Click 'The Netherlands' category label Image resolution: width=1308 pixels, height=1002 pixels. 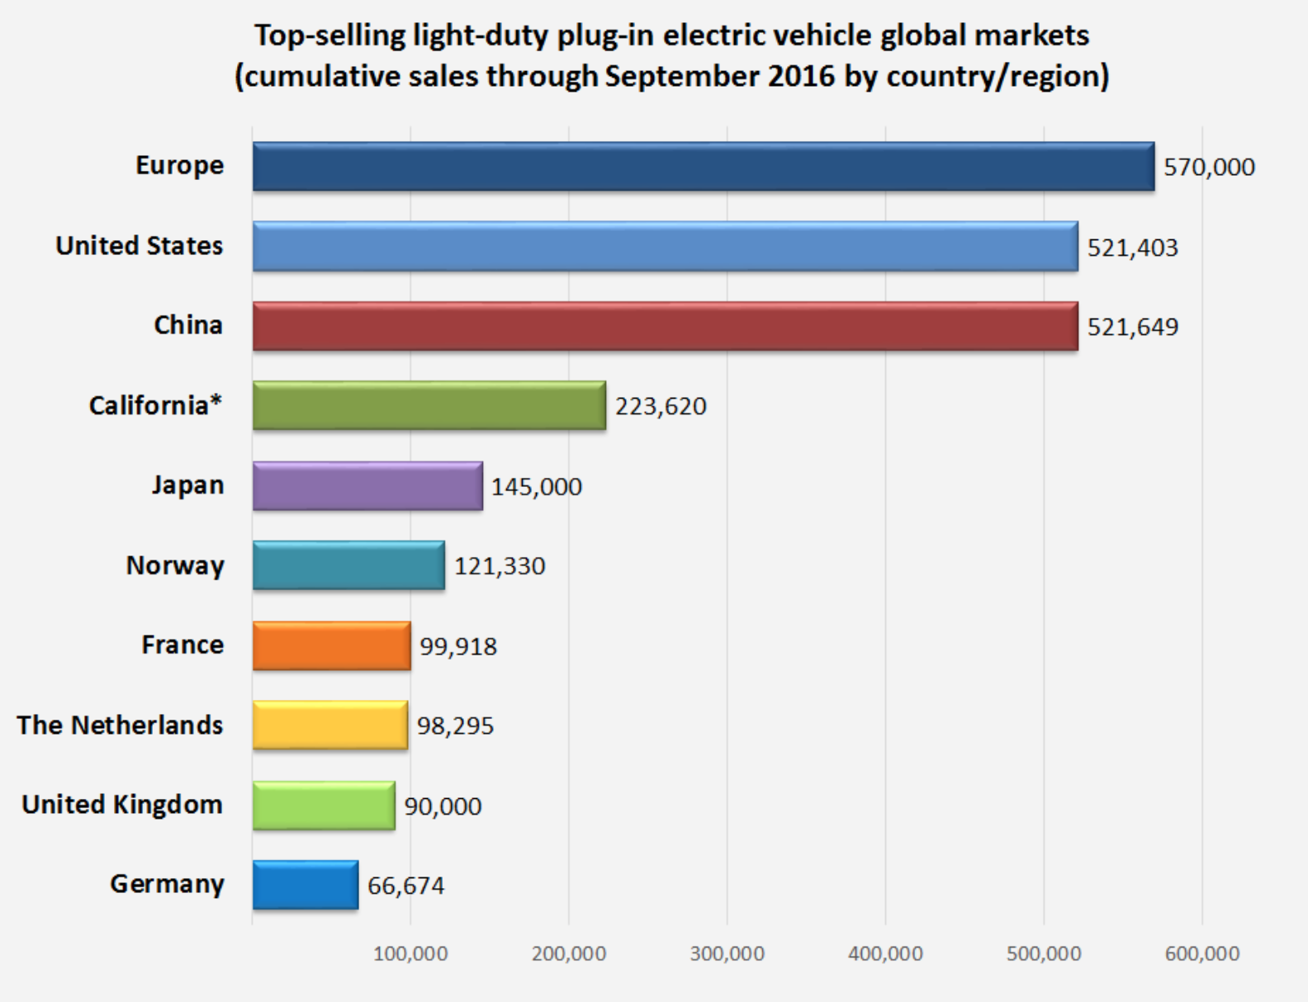tap(120, 725)
